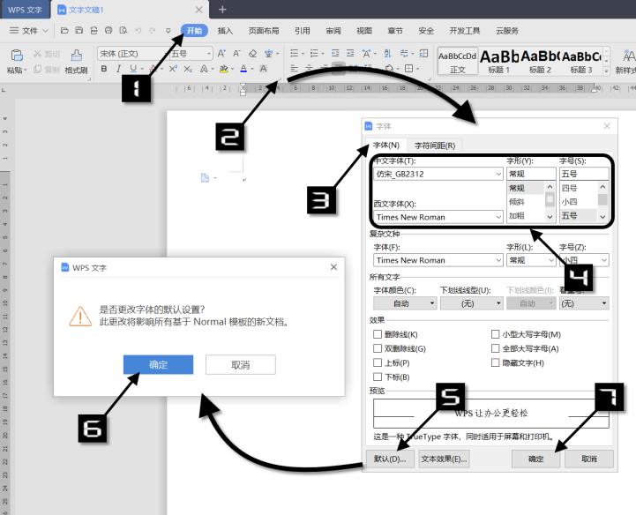The image size is (636, 515).
Task: Tick the 上标(P) superscript checkbox
Action: pyautogui.click(x=378, y=362)
